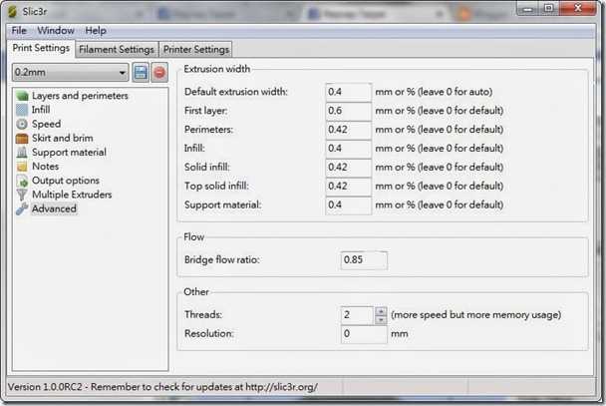Click the Slic3r title bar app icon

coord(12,11)
